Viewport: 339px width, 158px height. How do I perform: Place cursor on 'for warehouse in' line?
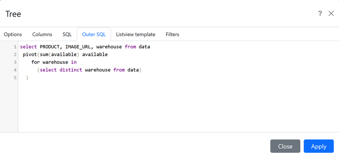tap(54, 62)
